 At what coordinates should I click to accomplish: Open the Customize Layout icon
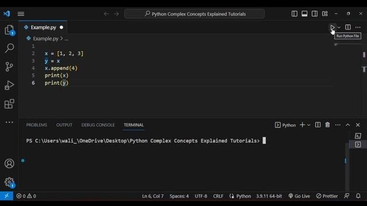tap(325, 14)
